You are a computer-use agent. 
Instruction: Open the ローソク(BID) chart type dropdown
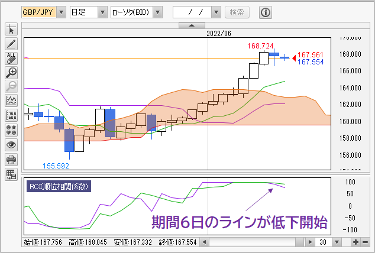pos(157,12)
